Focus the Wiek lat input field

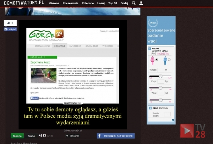[x=161, y=93]
